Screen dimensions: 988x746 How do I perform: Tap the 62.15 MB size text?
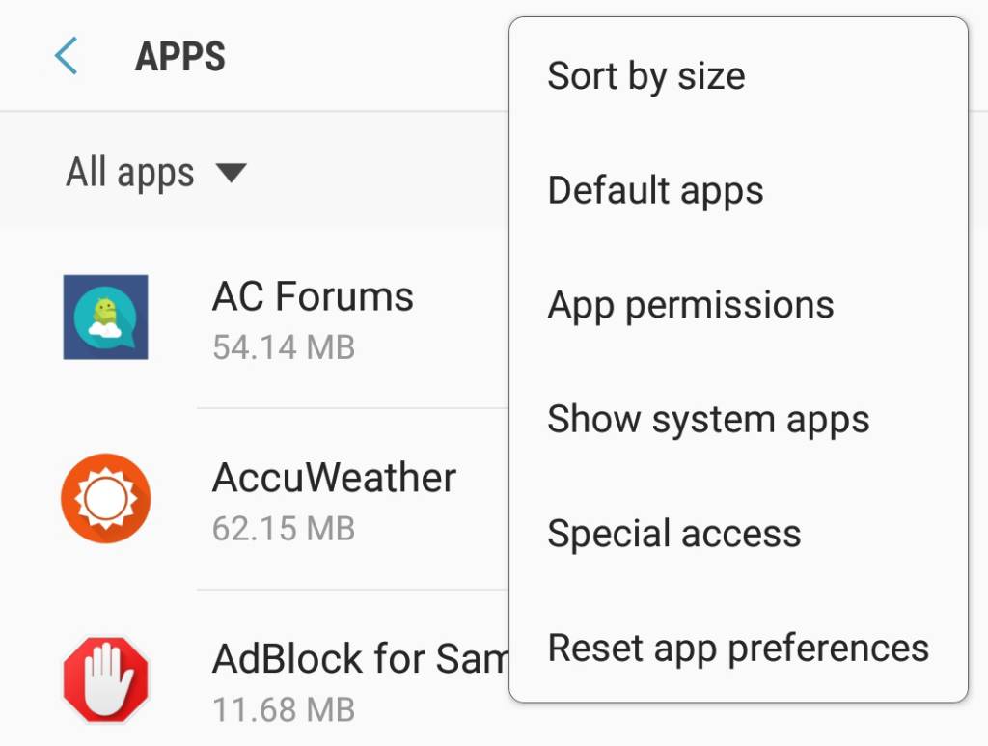284,528
